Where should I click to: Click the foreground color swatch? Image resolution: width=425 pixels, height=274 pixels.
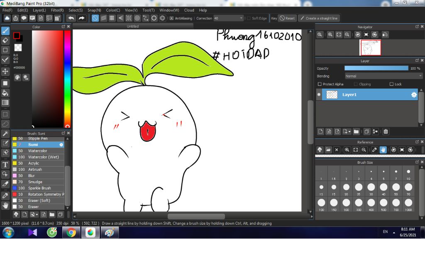(x=17, y=36)
